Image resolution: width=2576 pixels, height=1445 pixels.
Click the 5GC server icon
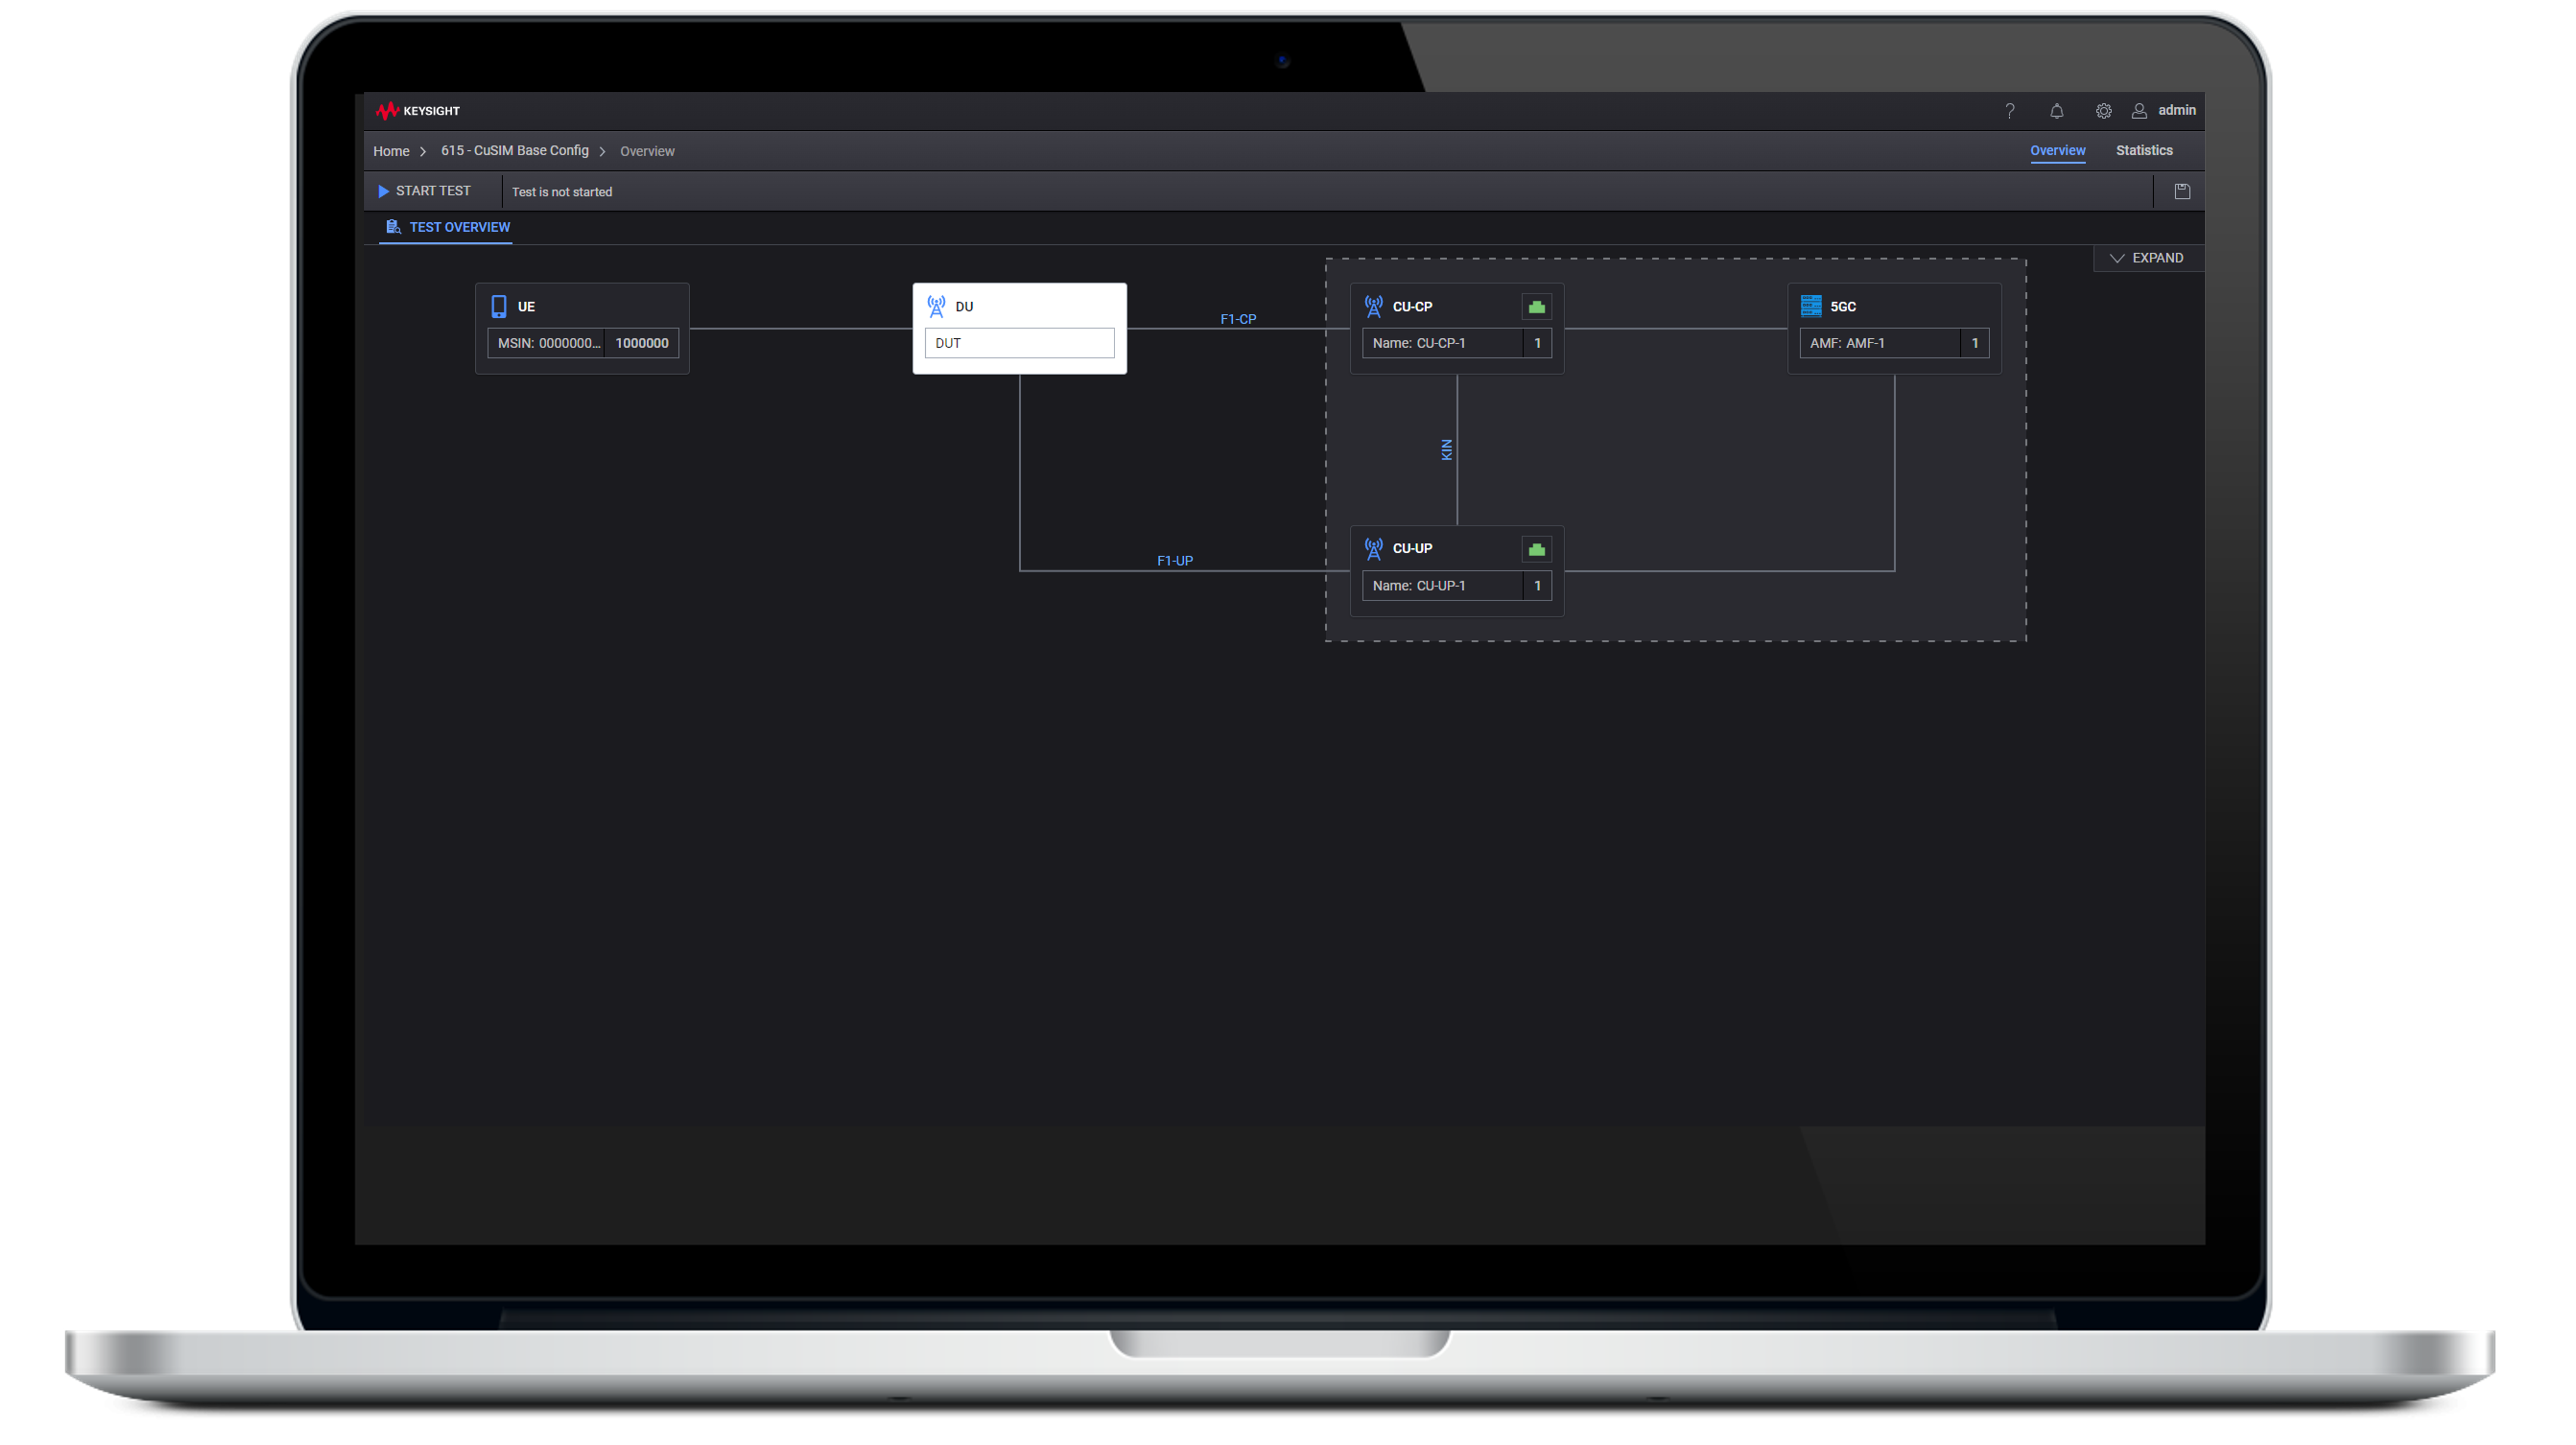tap(1811, 306)
